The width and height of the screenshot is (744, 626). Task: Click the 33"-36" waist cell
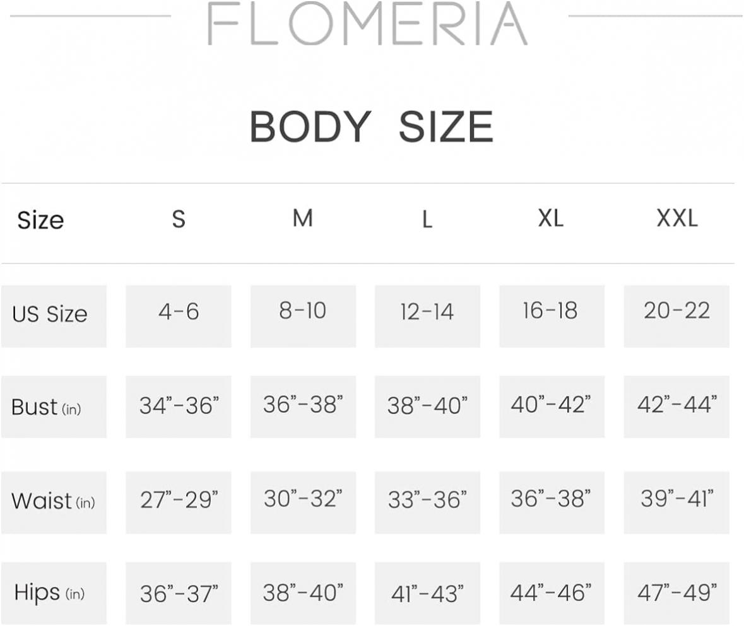427,502
